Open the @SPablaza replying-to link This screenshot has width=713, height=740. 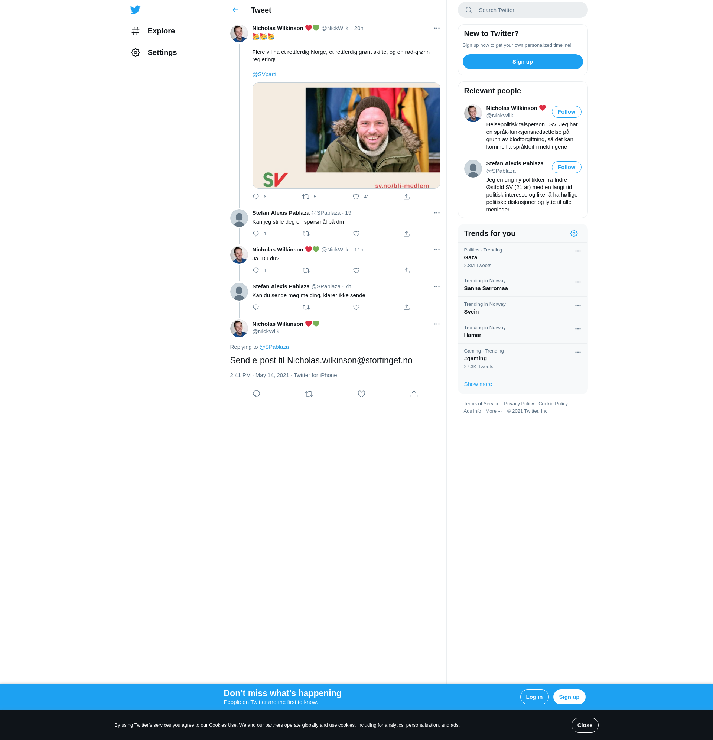[274, 347]
